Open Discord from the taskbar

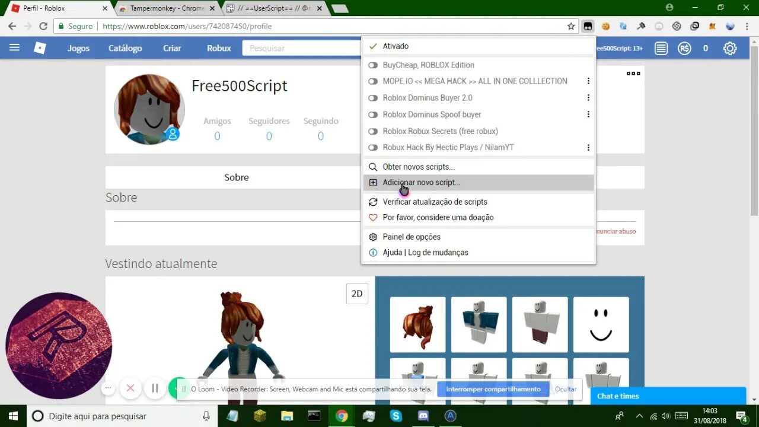423,416
